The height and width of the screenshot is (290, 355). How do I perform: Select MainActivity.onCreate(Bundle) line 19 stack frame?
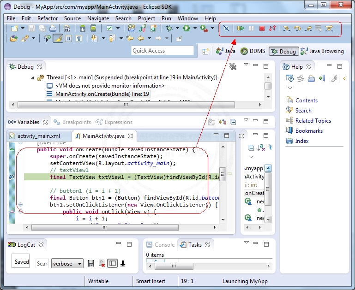tap(98, 94)
